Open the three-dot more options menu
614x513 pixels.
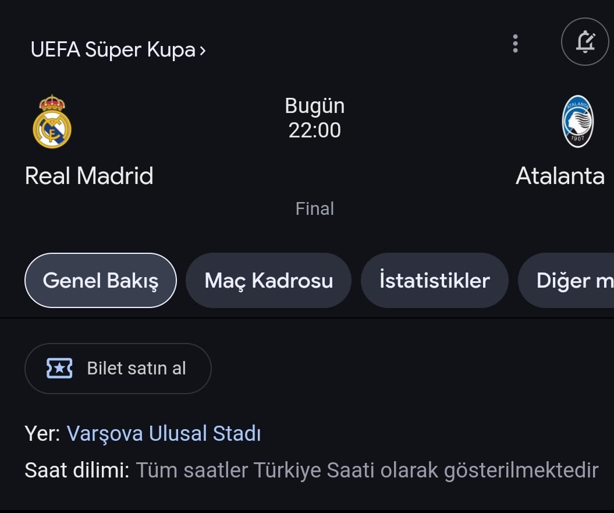pyautogui.click(x=515, y=44)
